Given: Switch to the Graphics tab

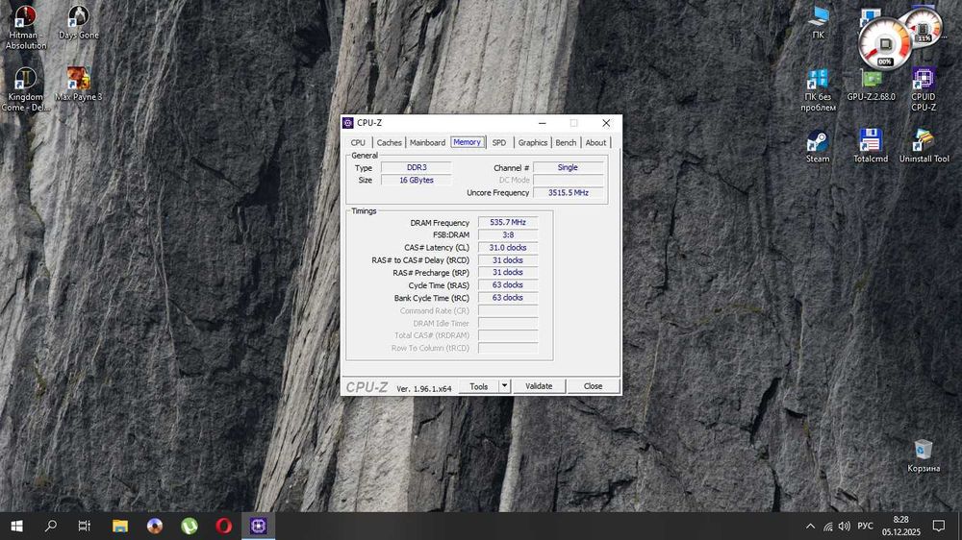Looking at the screenshot, I should (533, 143).
